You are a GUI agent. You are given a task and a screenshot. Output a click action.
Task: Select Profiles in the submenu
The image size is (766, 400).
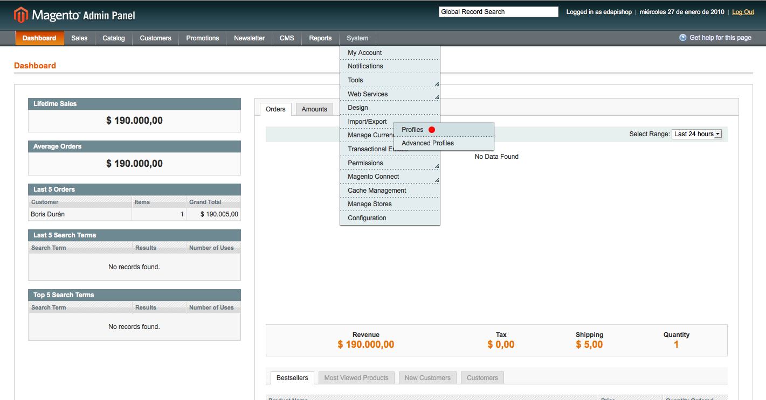tap(444, 130)
